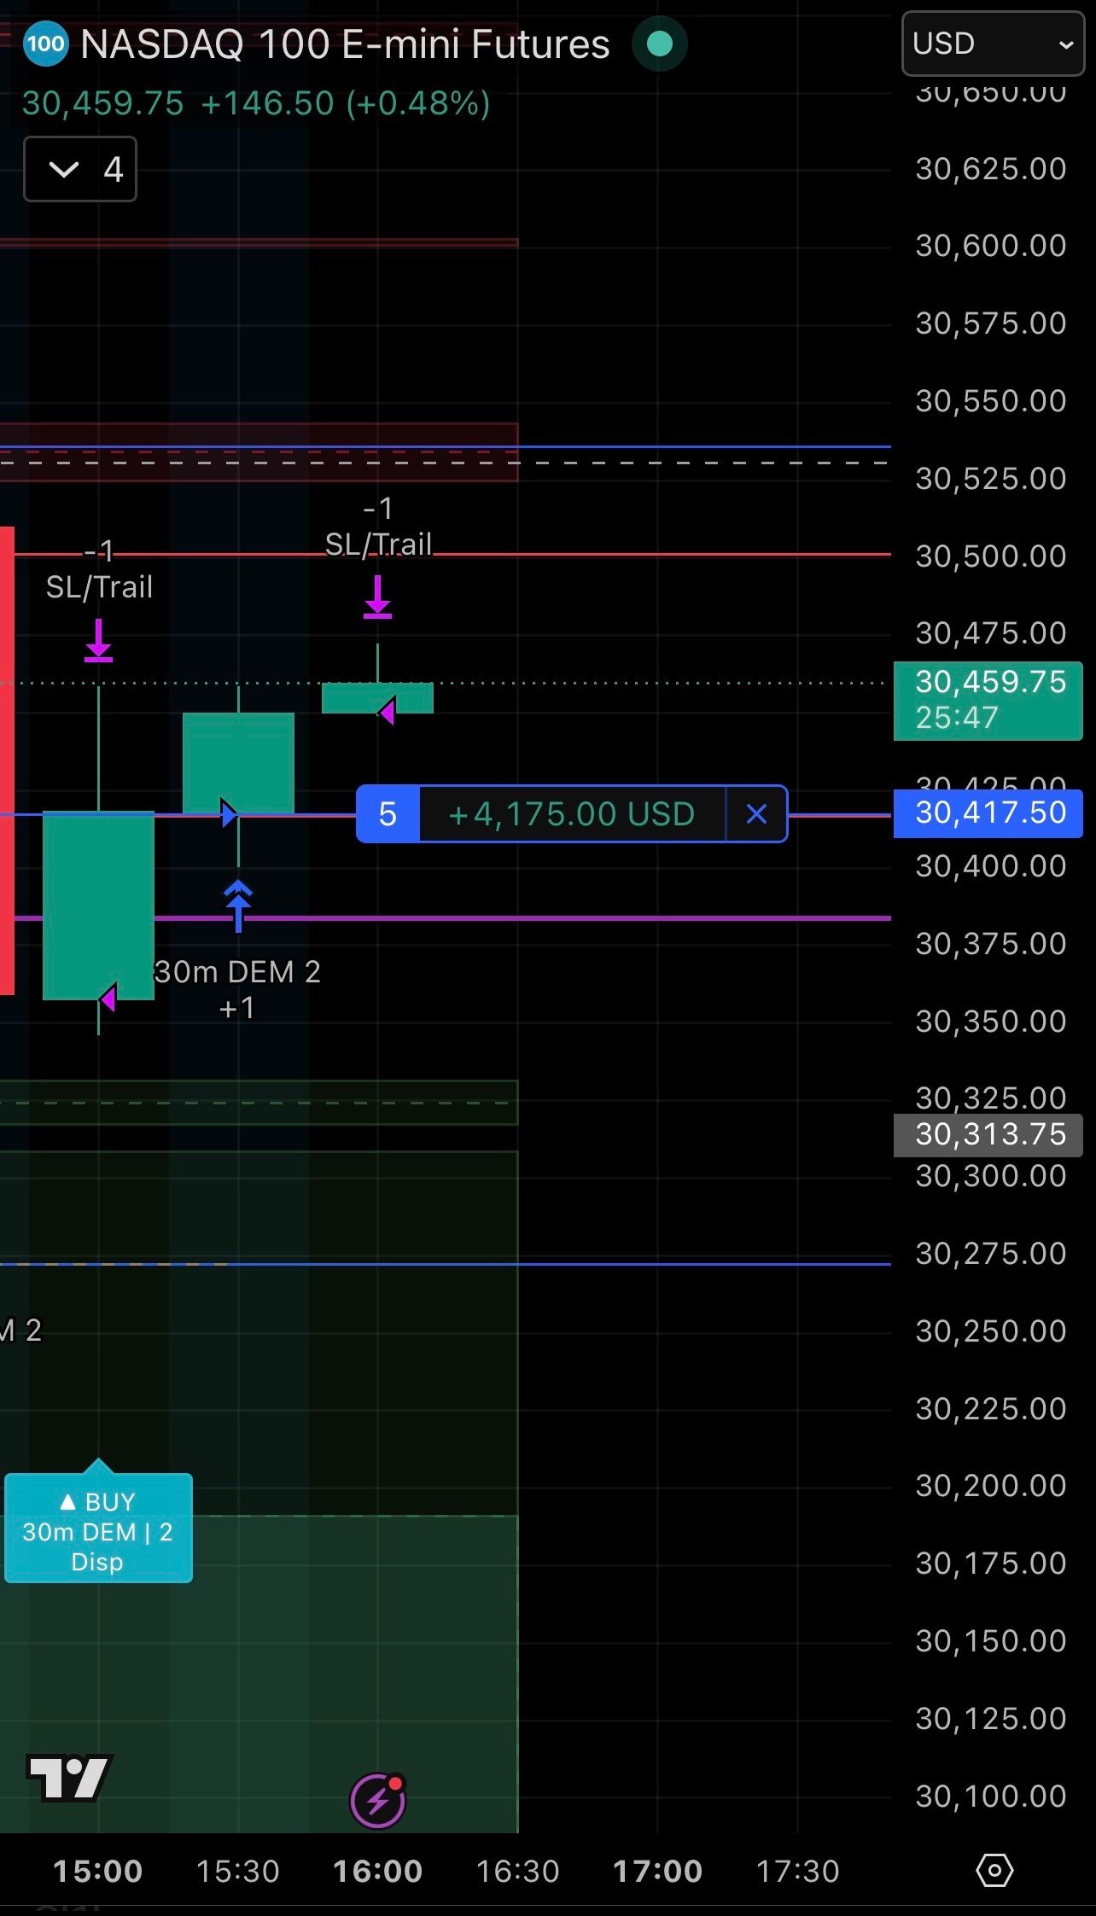The image size is (1096, 1916).
Task: Select the 16:00 candle body
Action: 377,697
